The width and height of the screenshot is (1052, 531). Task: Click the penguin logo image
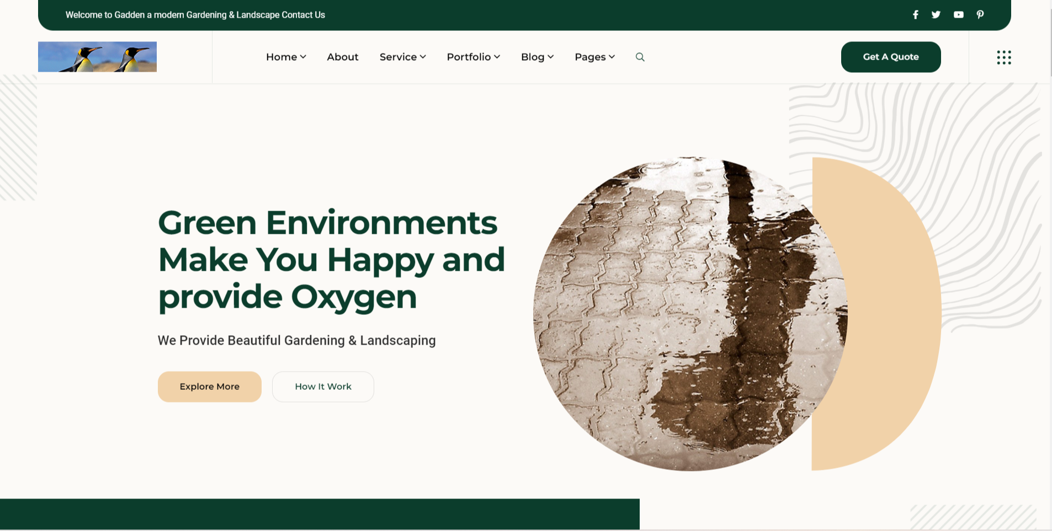(x=97, y=57)
